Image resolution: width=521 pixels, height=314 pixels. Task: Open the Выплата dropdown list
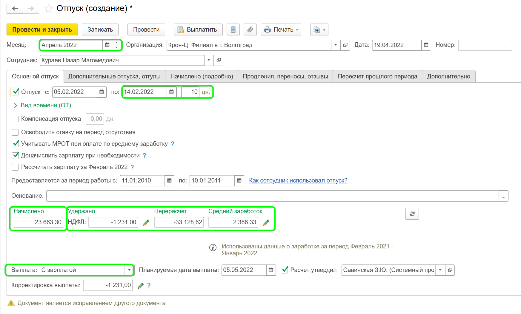(129, 270)
